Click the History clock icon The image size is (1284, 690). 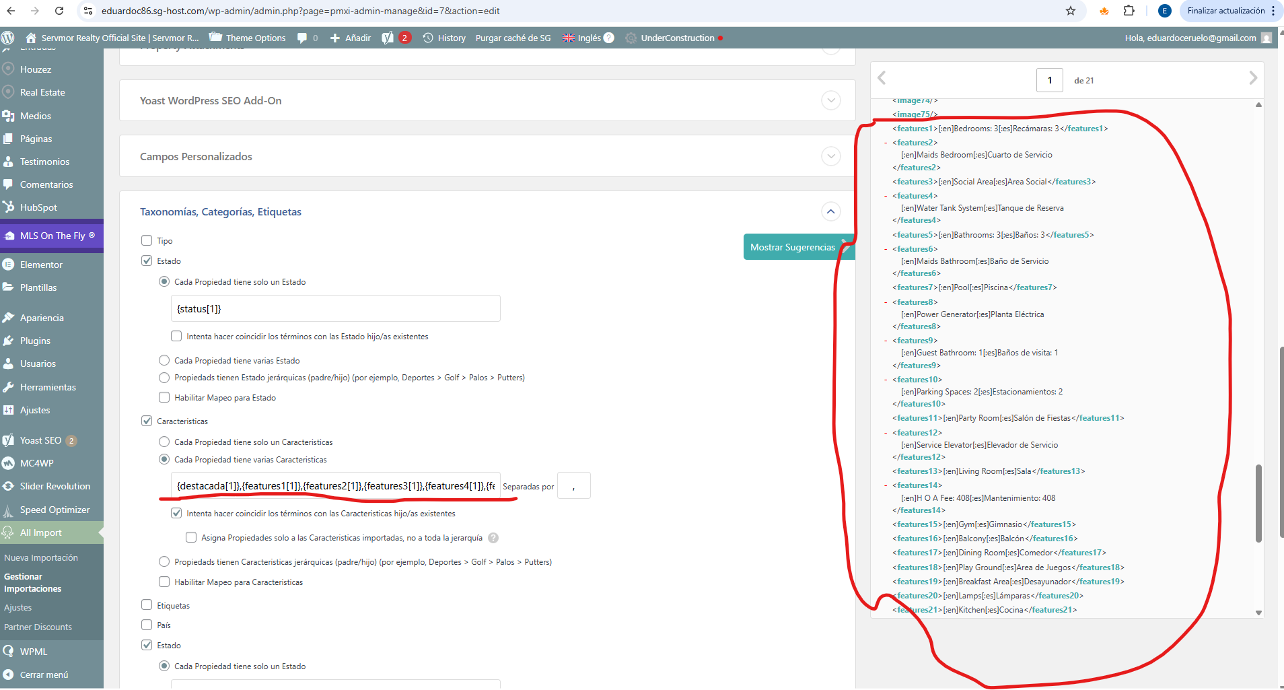428,38
